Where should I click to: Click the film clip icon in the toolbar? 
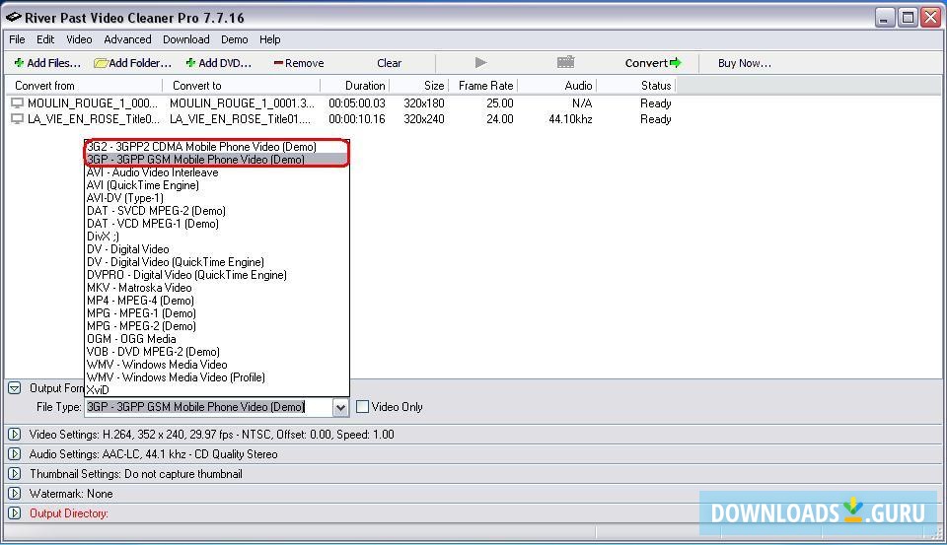pos(566,61)
